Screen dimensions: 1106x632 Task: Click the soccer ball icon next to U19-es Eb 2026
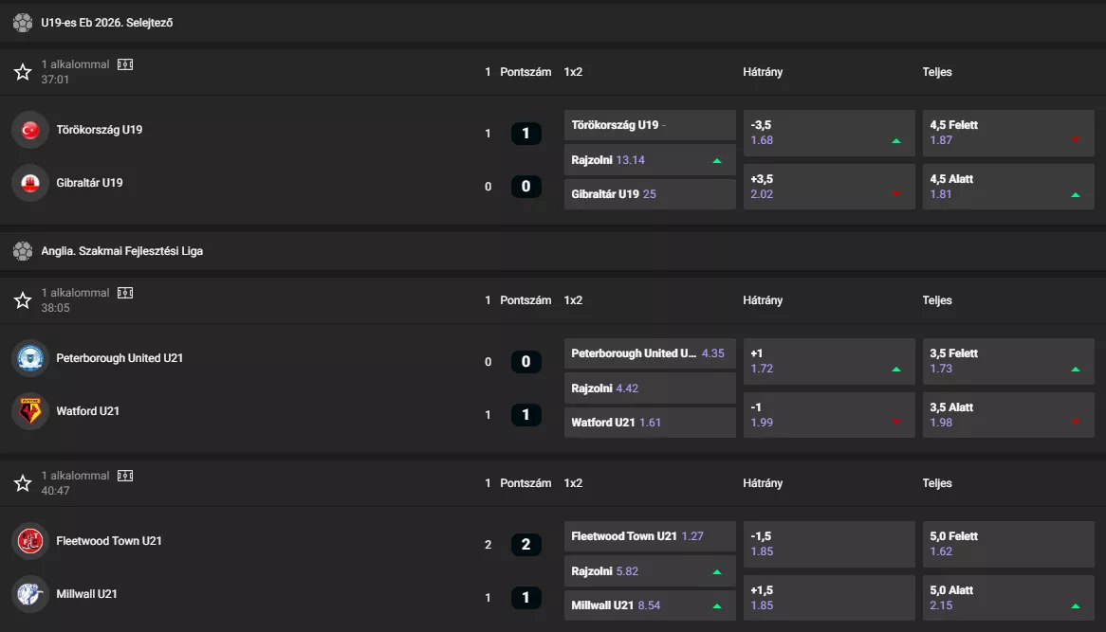[x=22, y=22]
